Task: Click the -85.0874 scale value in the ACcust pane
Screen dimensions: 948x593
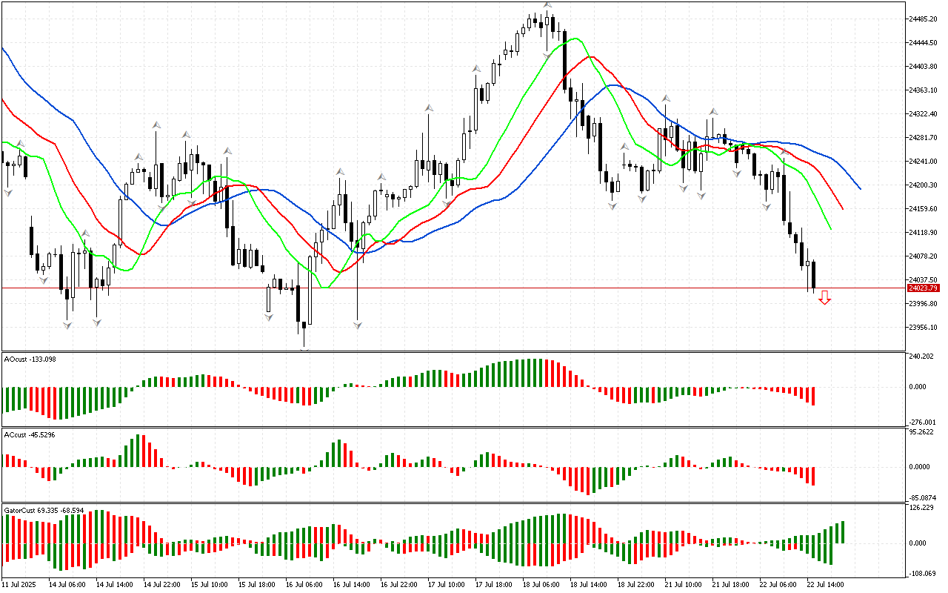Action: click(x=923, y=497)
